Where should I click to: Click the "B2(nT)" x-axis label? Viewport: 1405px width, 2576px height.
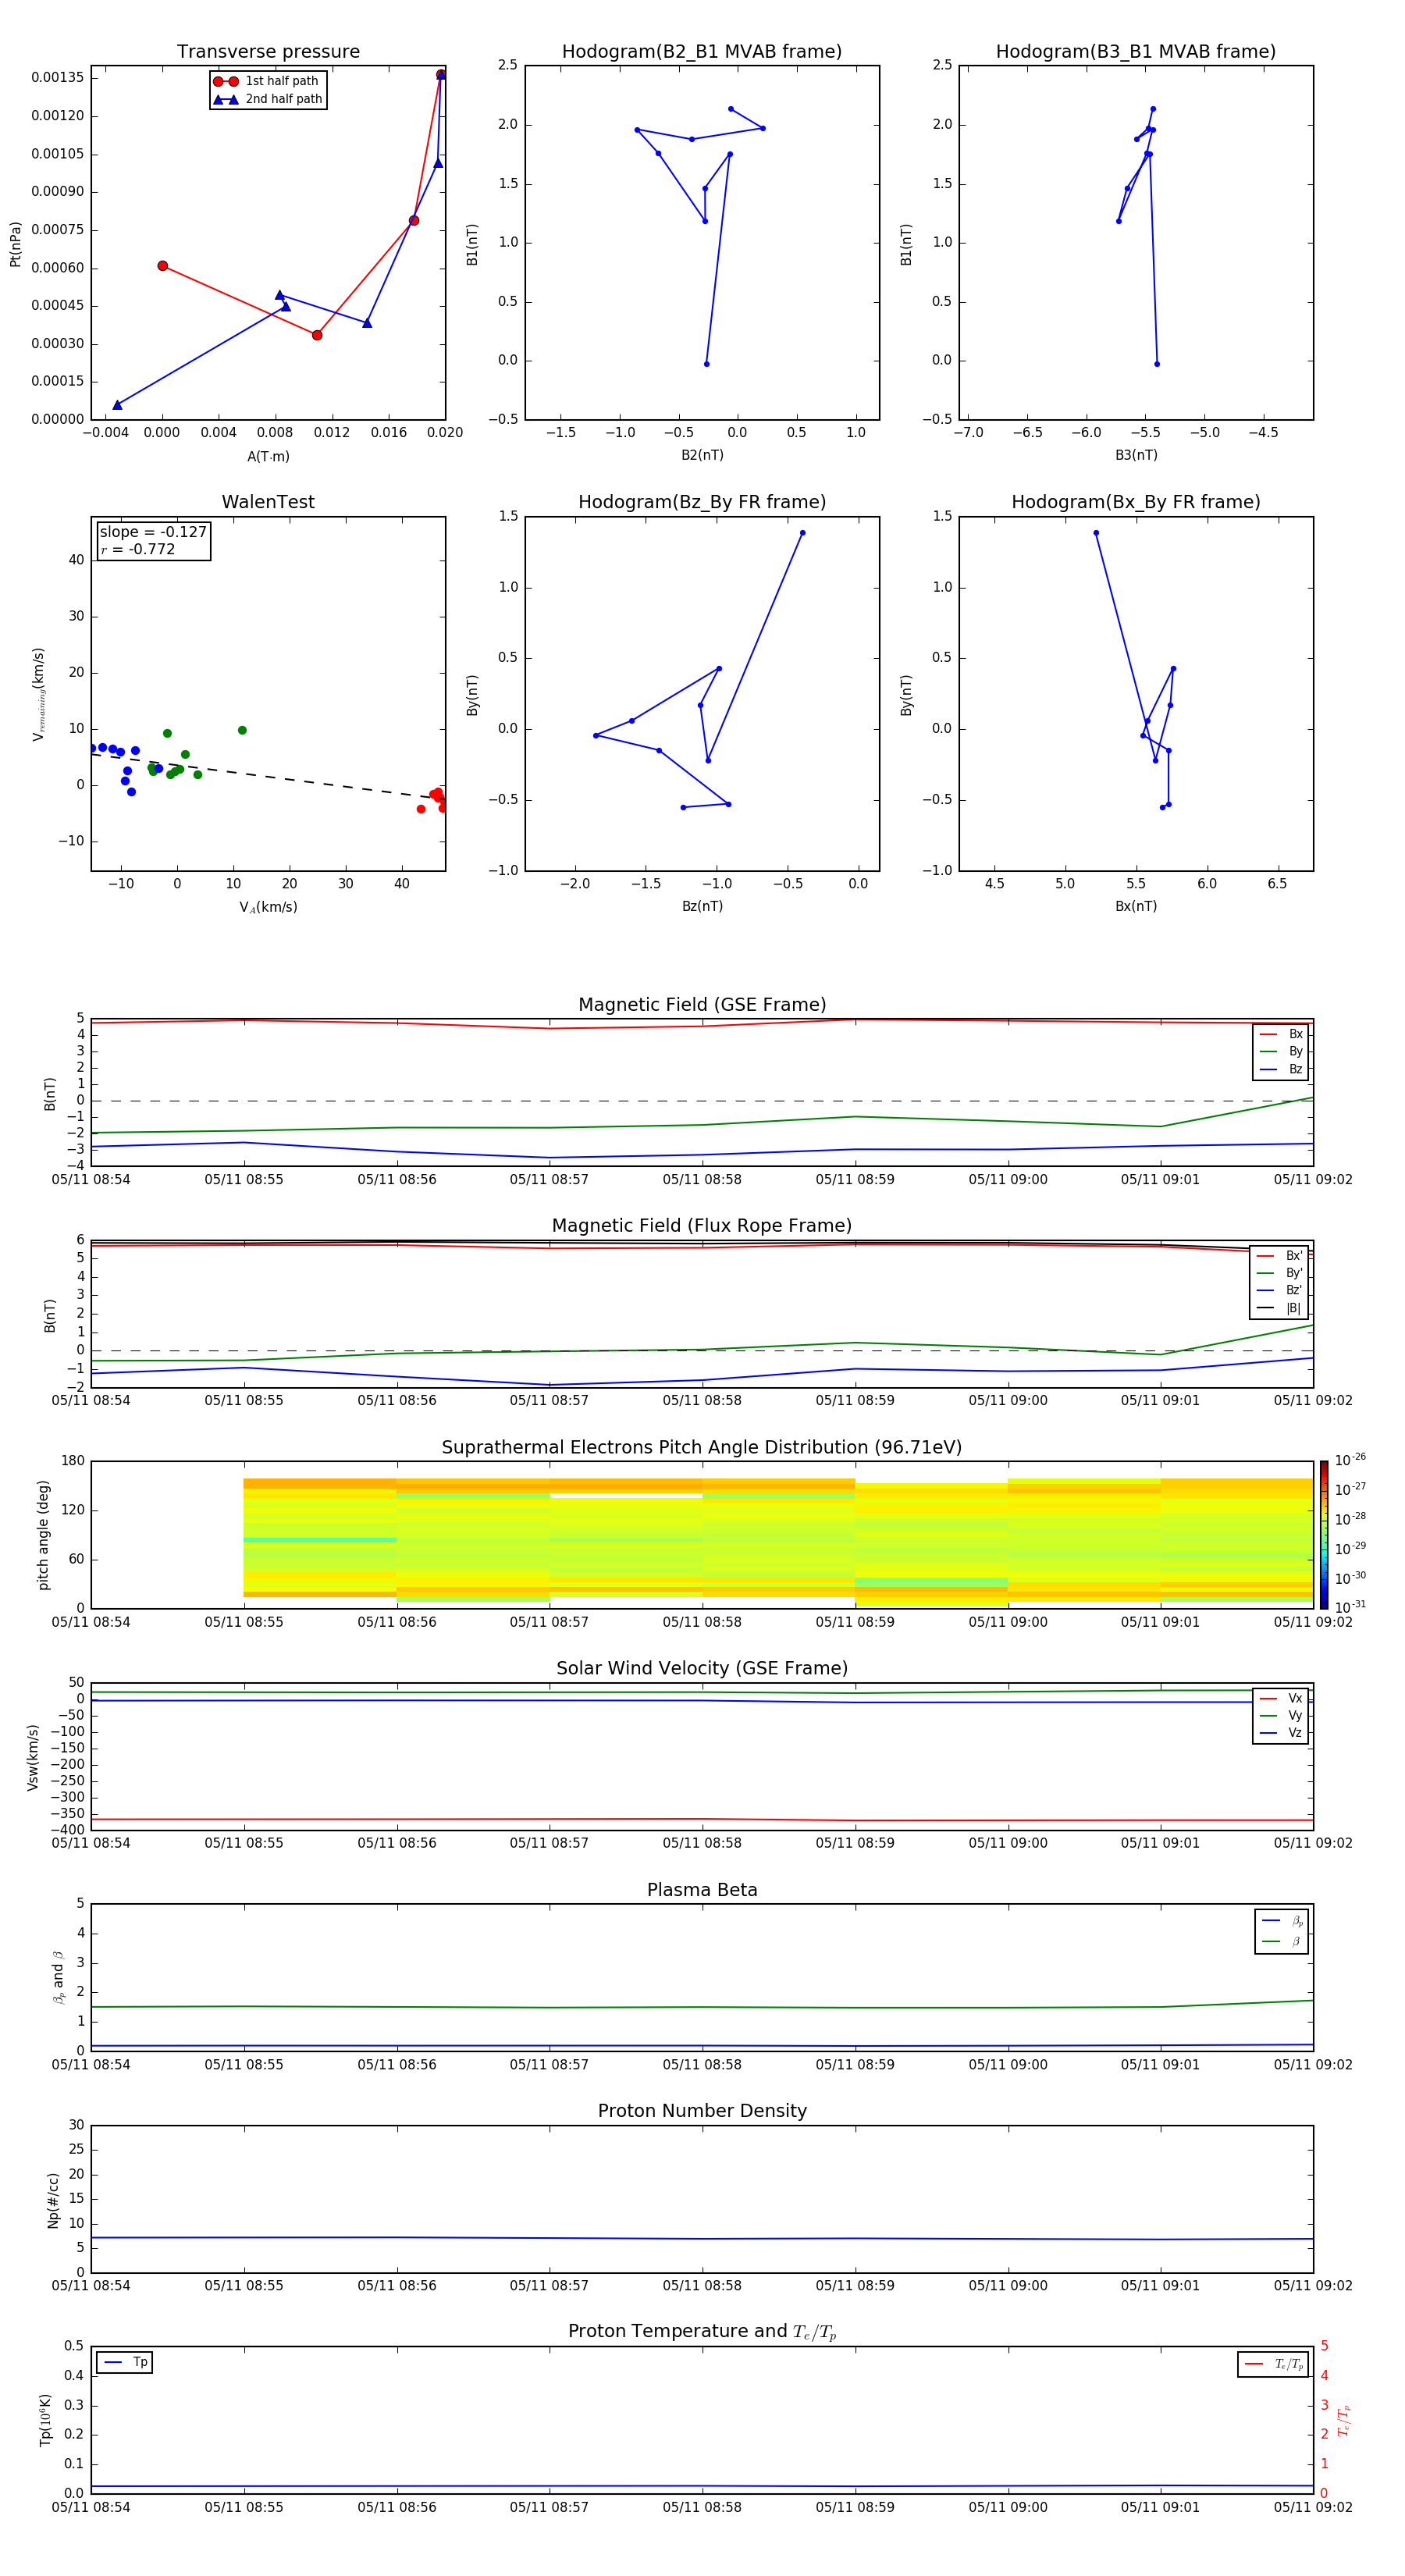702,455
